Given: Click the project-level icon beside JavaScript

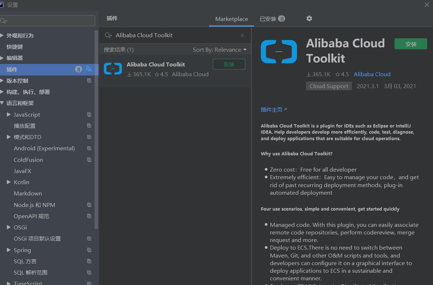Looking at the screenshot, I should coord(89,115).
